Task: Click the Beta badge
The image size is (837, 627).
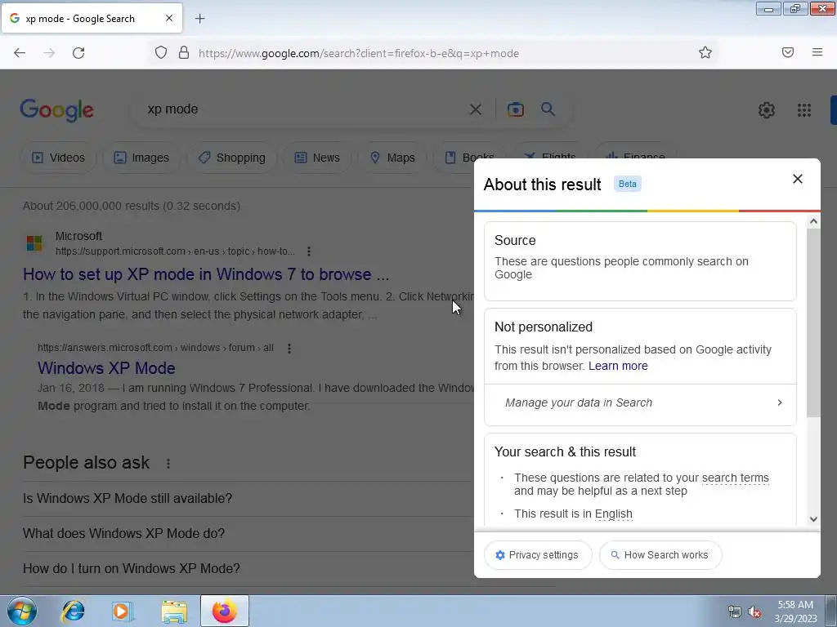Action: [627, 184]
